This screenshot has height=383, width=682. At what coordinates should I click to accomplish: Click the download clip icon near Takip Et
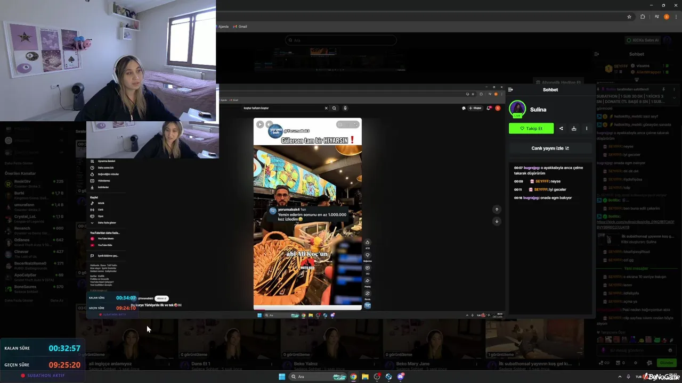coord(574,128)
